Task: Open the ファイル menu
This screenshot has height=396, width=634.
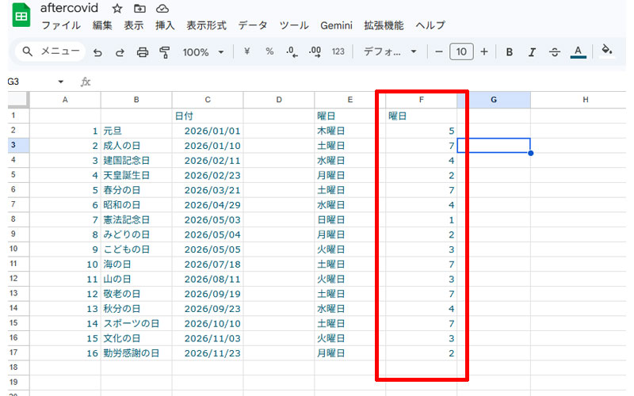Action: [61, 25]
